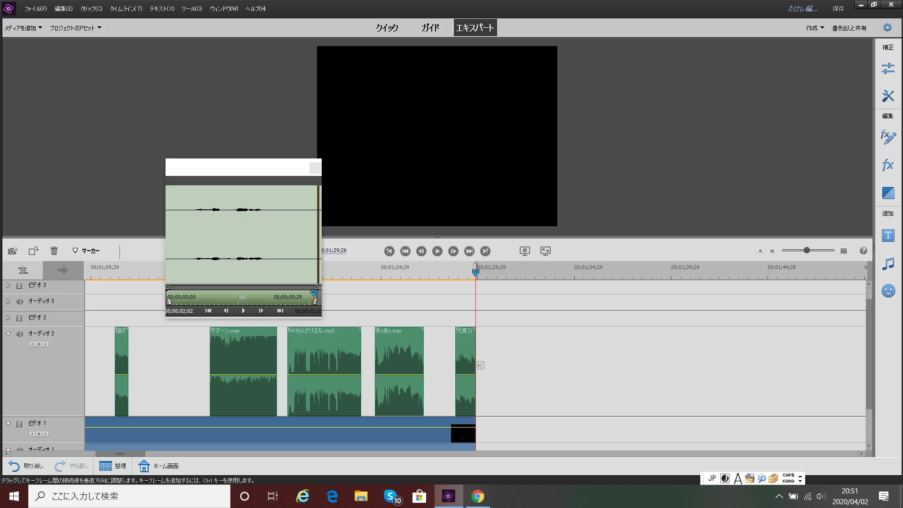Open the Adjust sliders panel
903x508 pixels.
tap(887, 69)
